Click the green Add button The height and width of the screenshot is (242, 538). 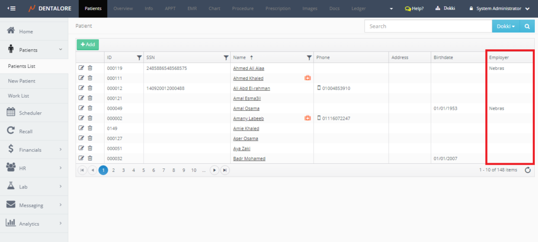[88, 45]
